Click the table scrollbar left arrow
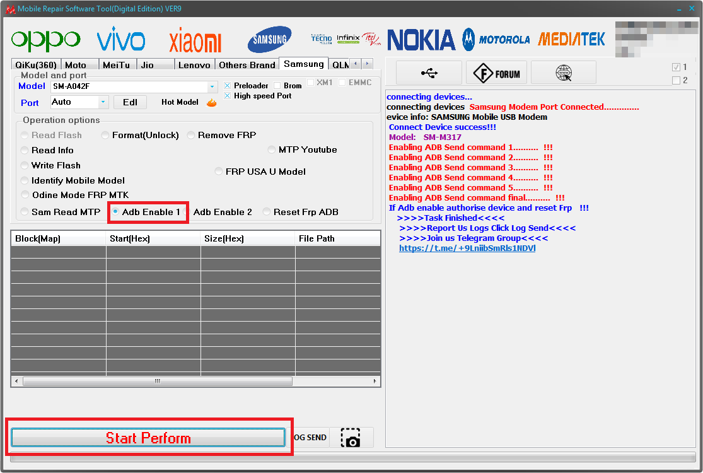This screenshot has height=473, width=703. pos(16,381)
